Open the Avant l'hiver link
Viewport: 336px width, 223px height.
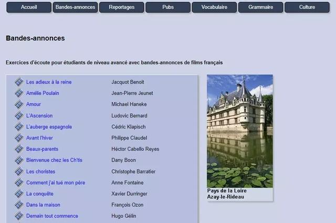tap(39, 138)
